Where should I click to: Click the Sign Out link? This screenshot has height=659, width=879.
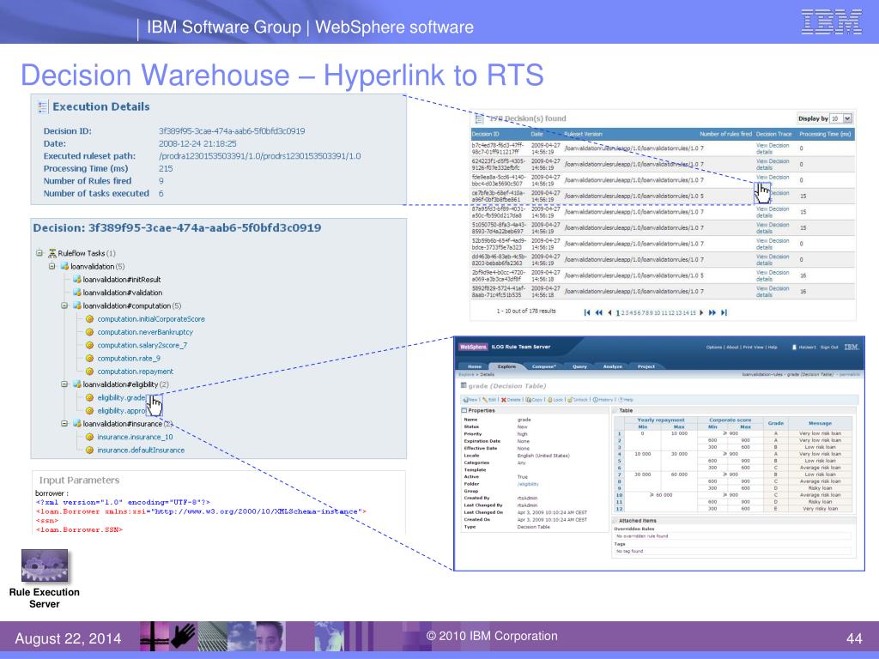point(829,348)
